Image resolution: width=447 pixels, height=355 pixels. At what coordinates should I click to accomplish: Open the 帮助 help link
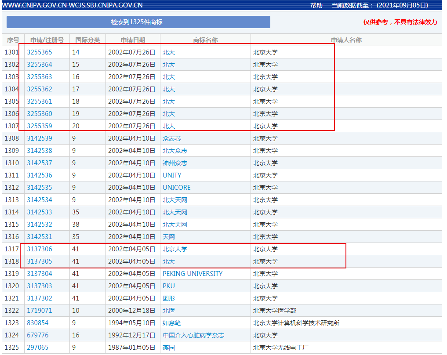point(316,5)
